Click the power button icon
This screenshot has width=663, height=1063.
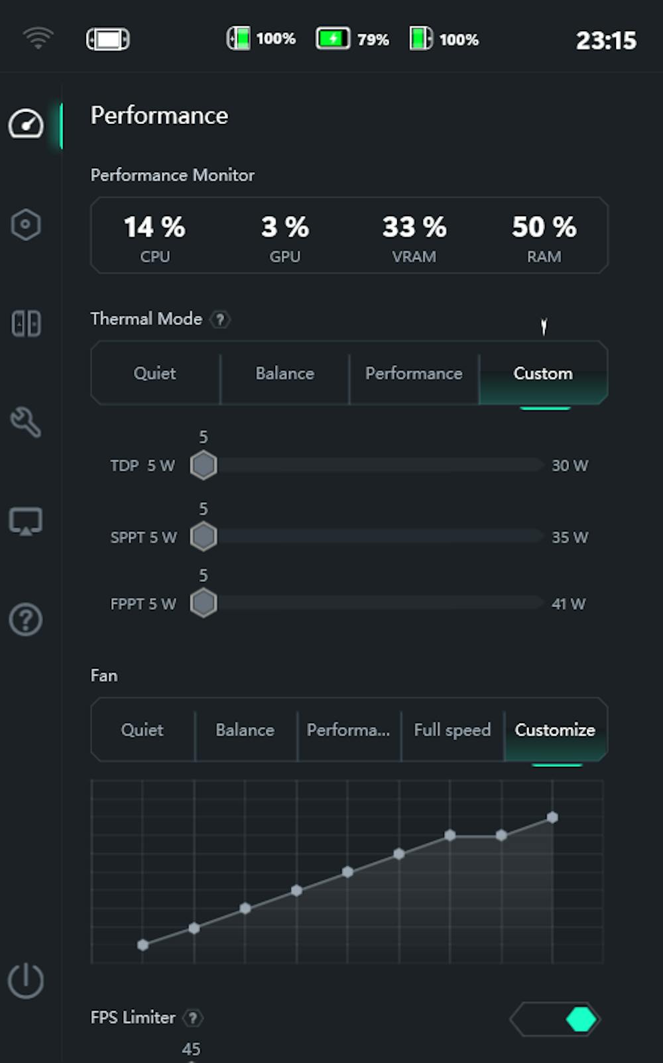tap(26, 980)
